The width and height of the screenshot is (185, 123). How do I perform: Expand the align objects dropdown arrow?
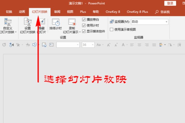[x=165, y=45]
